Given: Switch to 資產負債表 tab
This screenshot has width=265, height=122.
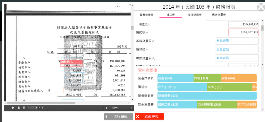Looking at the screenshot, I should coord(146,15).
